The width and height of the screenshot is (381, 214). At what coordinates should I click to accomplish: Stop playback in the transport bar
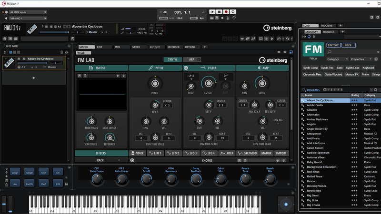pos(219,12)
